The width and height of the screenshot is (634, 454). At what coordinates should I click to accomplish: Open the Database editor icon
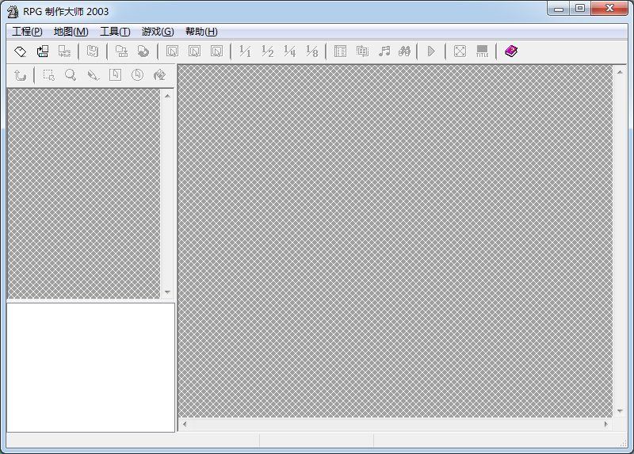[x=340, y=52]
